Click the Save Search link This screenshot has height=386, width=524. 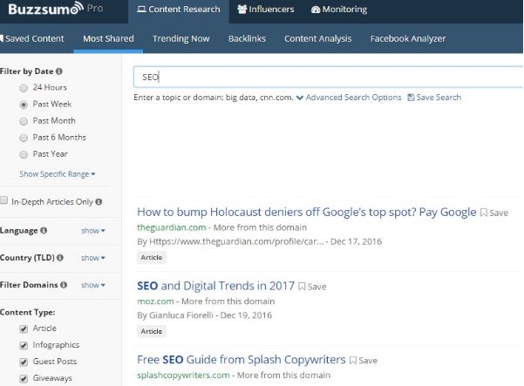click(434, 98)
